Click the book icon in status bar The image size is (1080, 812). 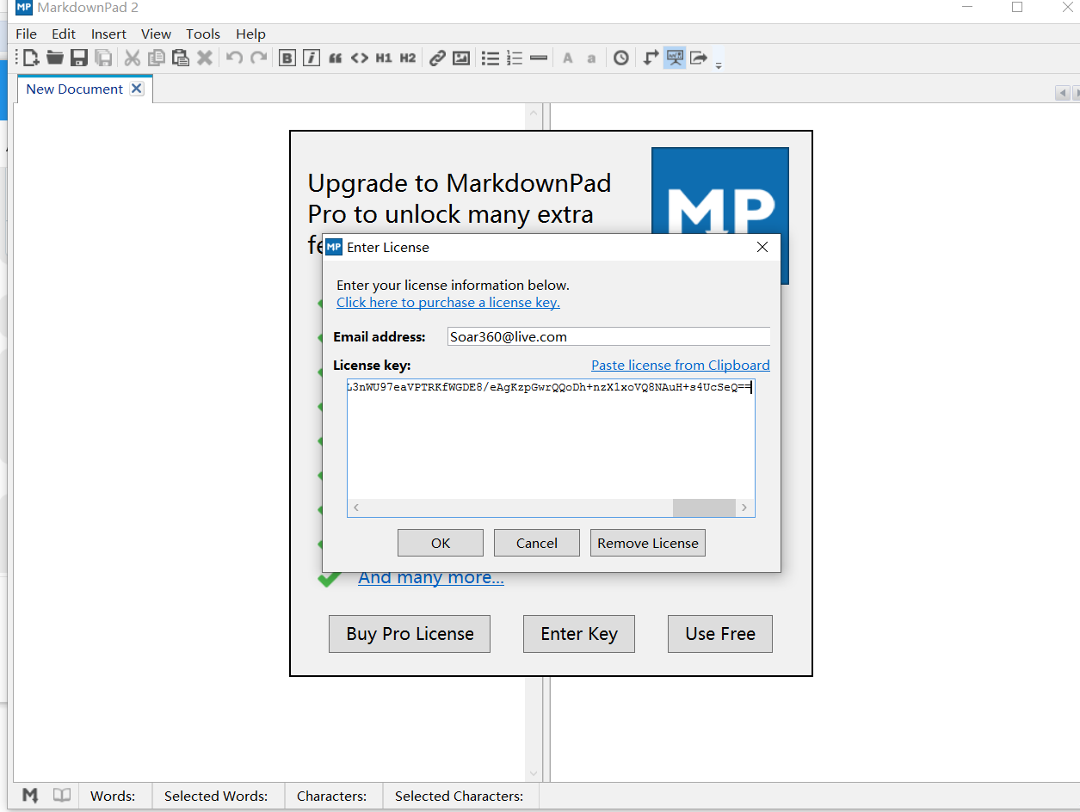point(62,796)
